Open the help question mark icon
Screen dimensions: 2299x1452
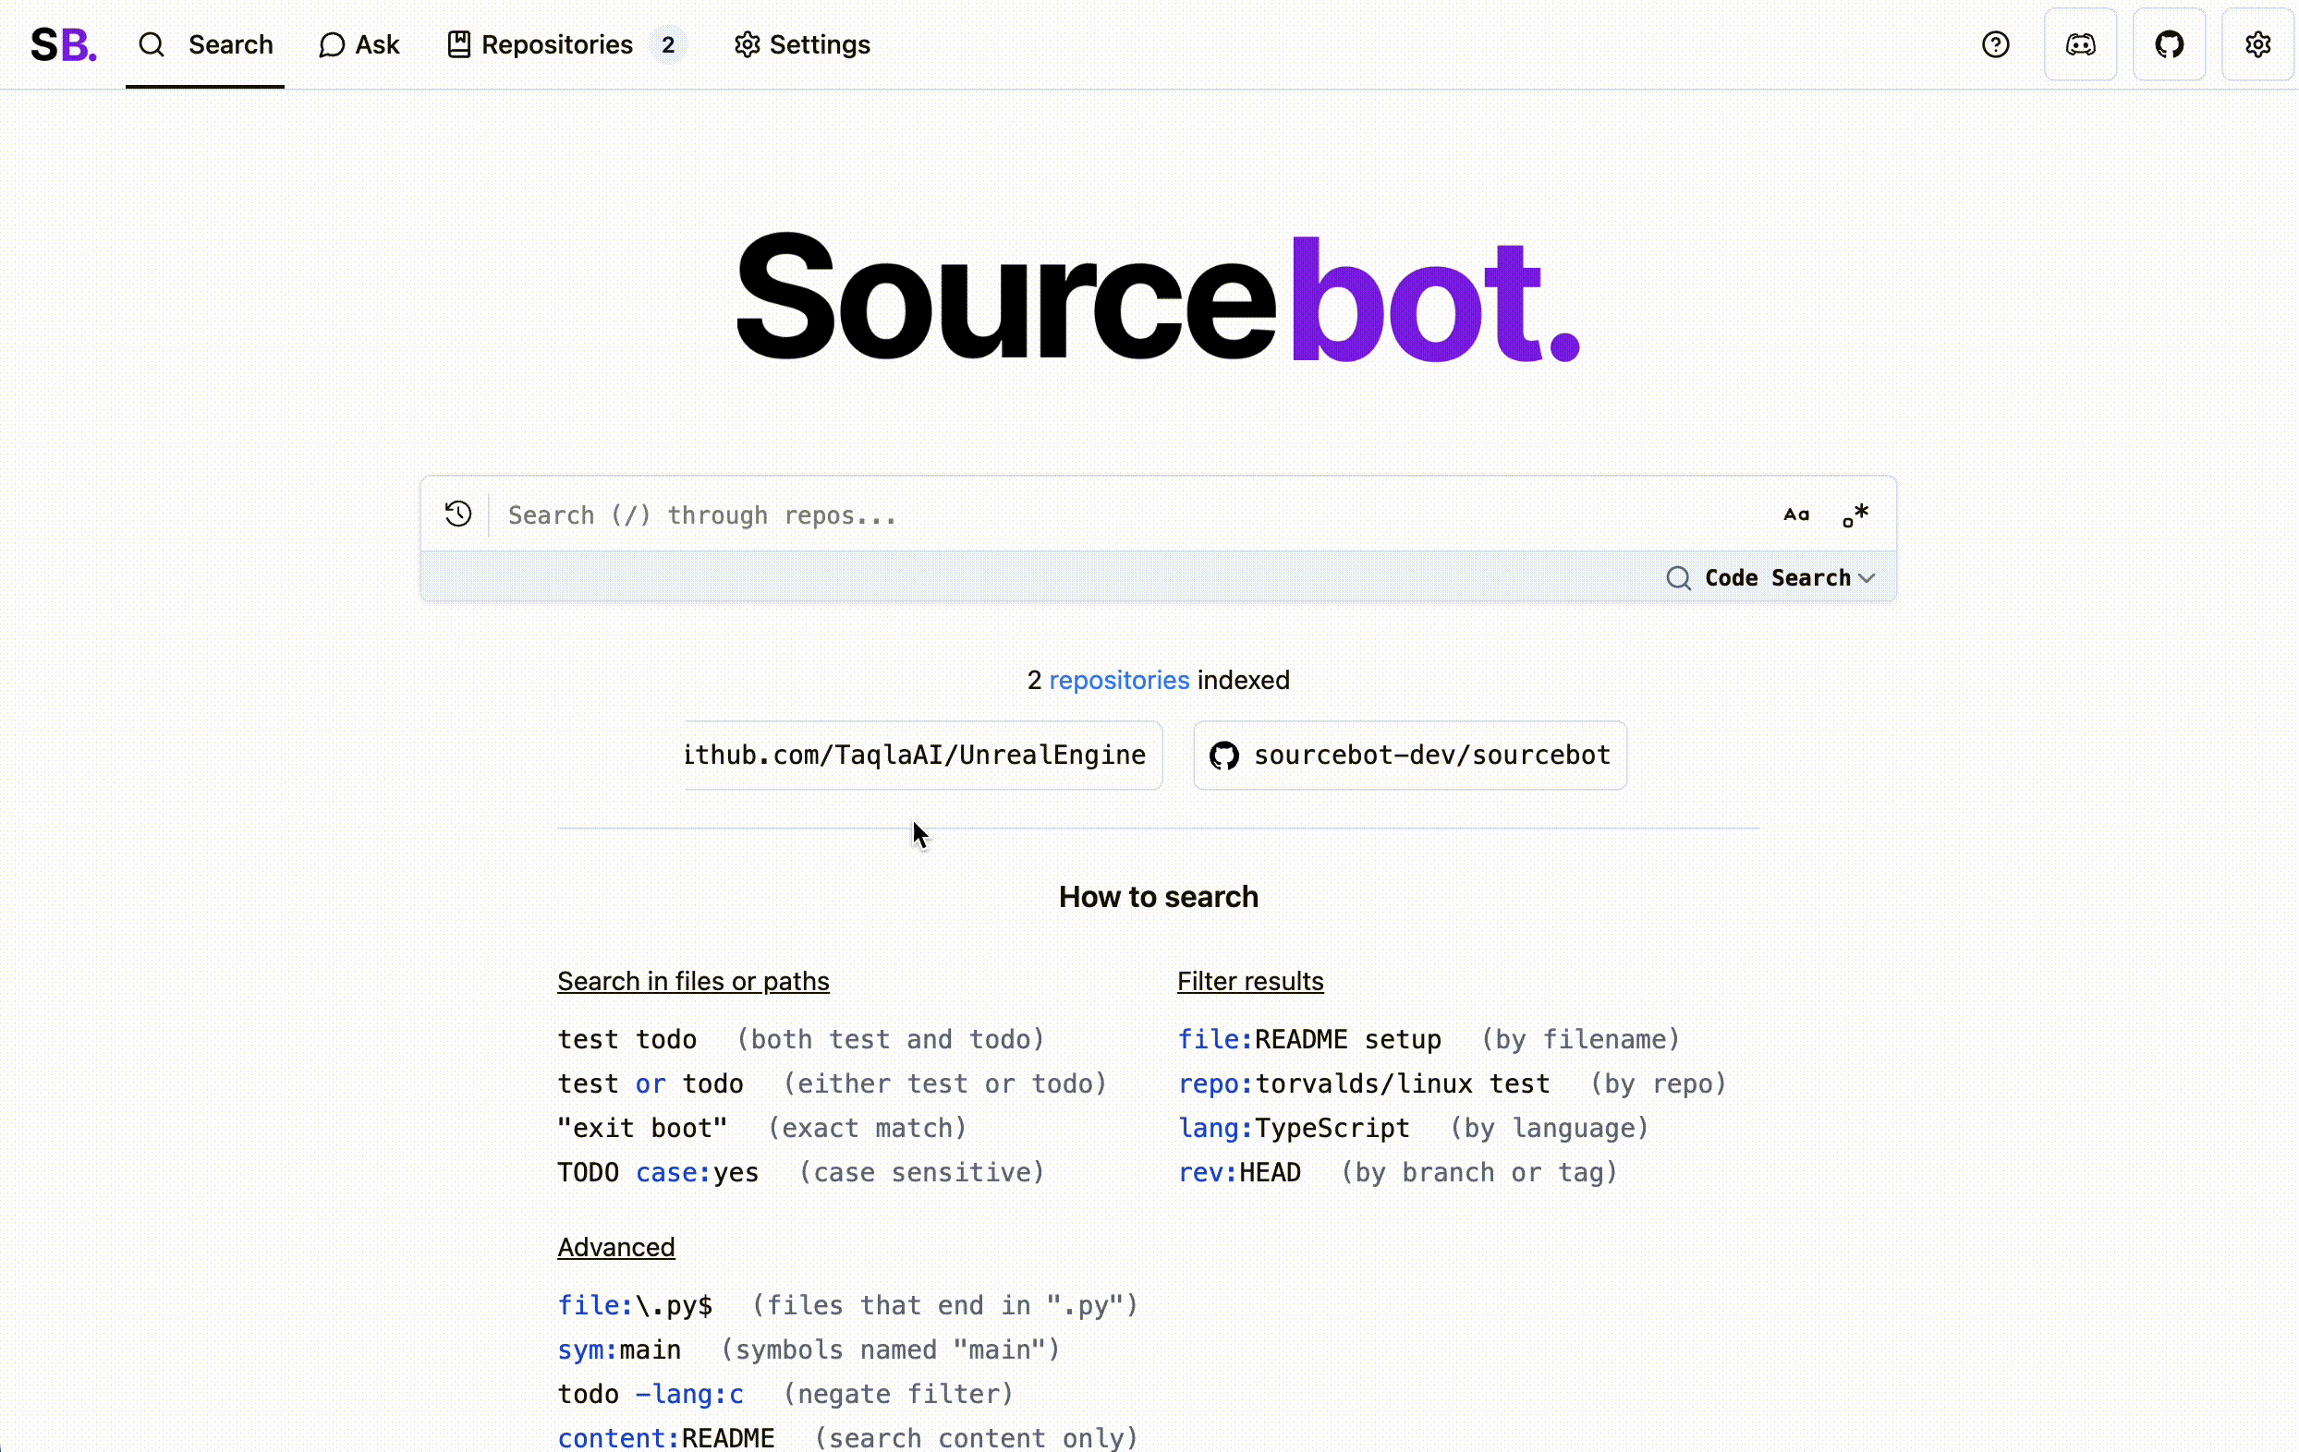[1995, 45]
